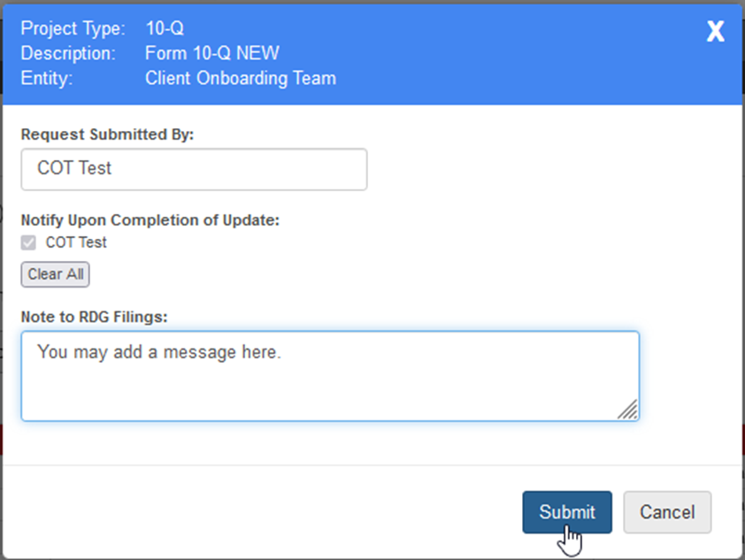The height and width of the screenshot is (560, 745).
Task: Click the textarea resize handle corner
Action: click(628, 409)
